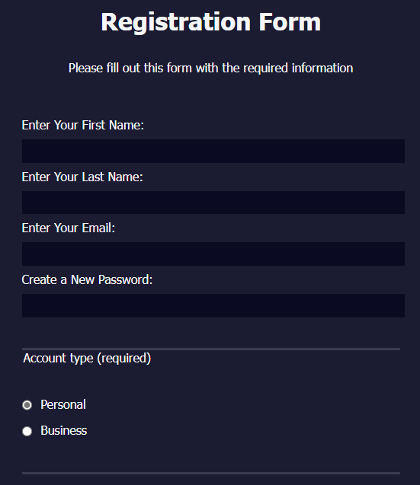This screenshot has width=420, height=485.
Task: Click the Email input field
Action: point(213,254)
